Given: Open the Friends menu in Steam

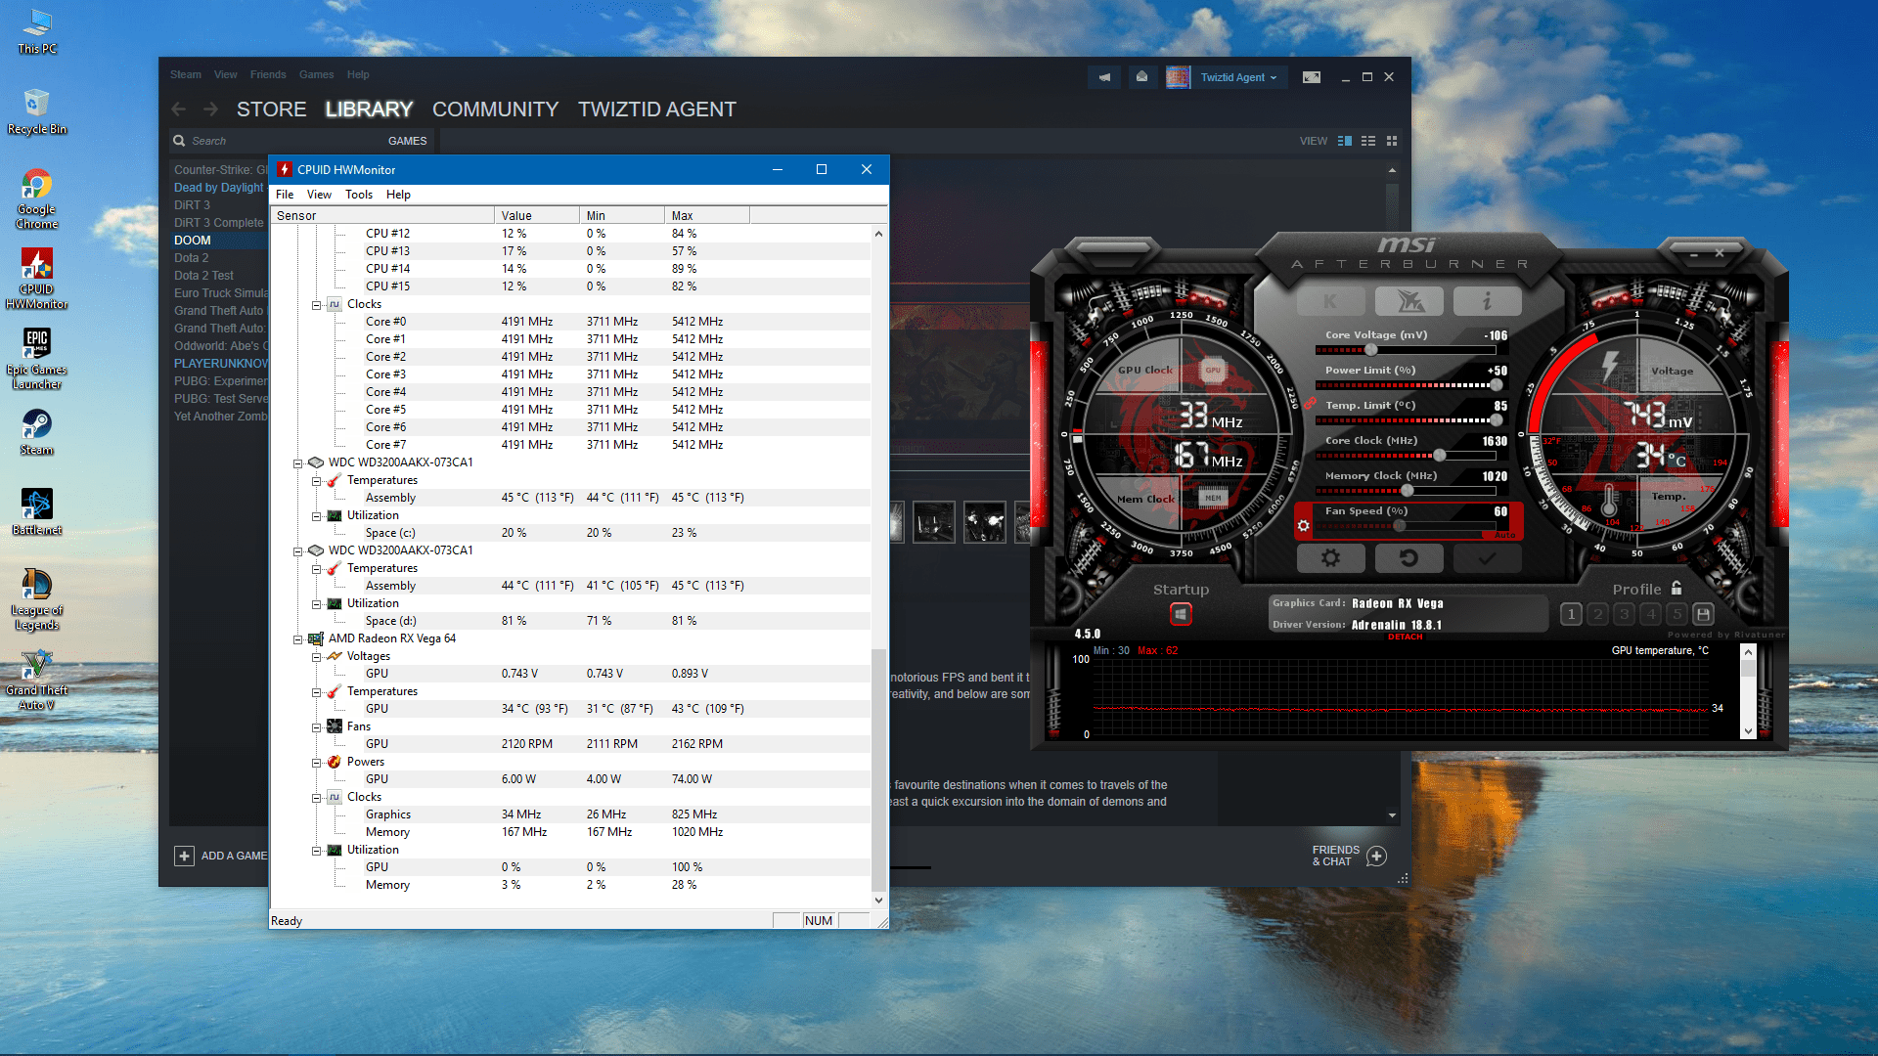Looking at the screenshot, I should [x=268, y=74].
